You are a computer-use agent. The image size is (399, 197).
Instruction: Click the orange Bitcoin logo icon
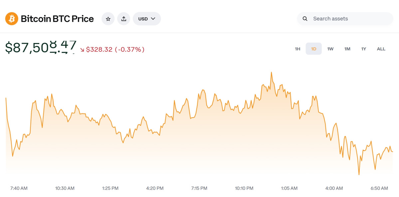[x=12, y=19]
